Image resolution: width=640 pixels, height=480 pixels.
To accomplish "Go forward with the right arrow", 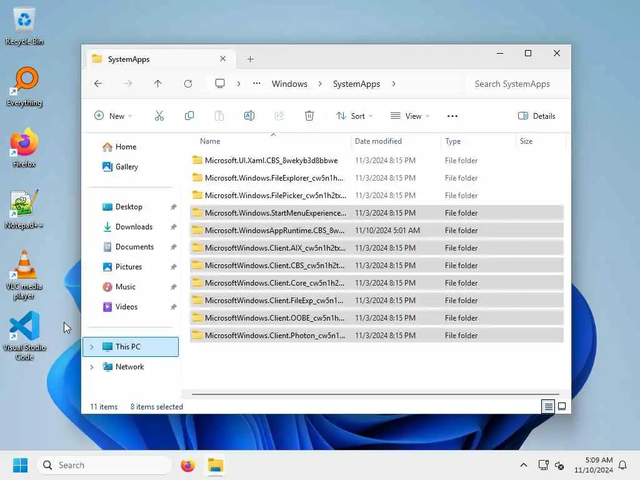I will click(x=128, y=84).
